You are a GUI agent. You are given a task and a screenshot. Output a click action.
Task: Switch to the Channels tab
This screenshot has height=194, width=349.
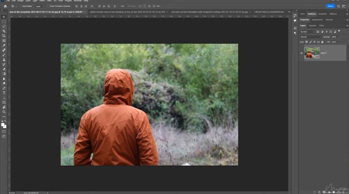(x=312, y=26)
